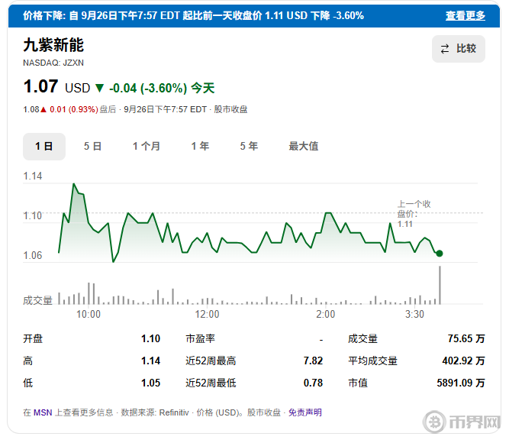Select the 1 年 chart range
Image resolution: width=509 pixels, height=443 pixels.
[x=200, y=146]
